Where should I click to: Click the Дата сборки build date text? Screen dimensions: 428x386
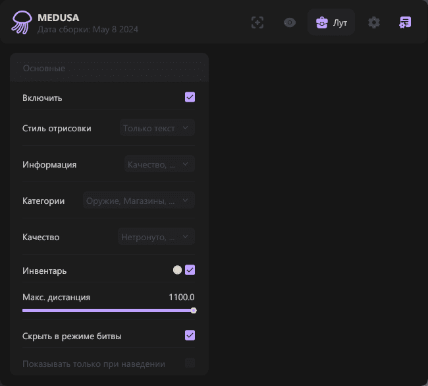coord(88,29)
